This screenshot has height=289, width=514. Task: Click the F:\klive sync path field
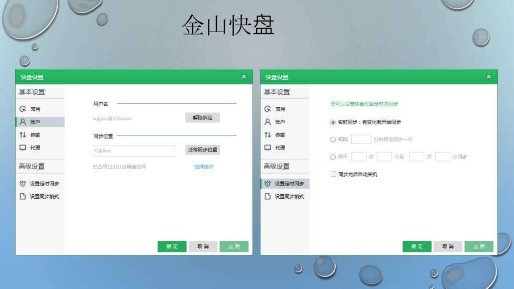pyautogui.click(x=135, y=151)
